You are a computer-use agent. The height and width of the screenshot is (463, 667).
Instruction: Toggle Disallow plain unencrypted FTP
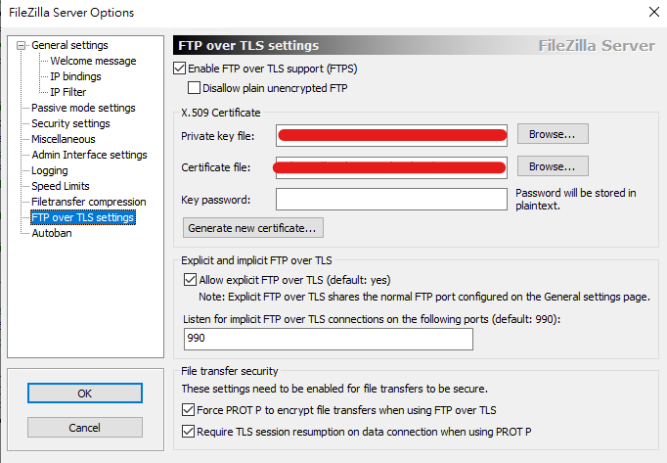tap(194, 88)
